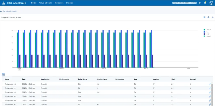This screenshot has width=215, height=106.
Task: Toggle Low series in chart legend
Action: (207, 32)
